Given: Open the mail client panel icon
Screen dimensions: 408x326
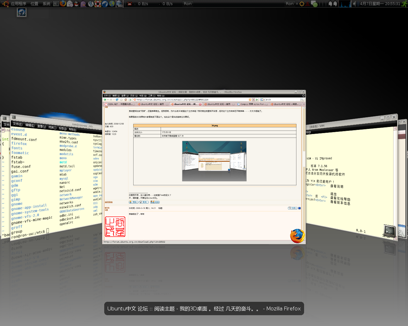Looking at the screenshot, I should [x=70, y=4].
